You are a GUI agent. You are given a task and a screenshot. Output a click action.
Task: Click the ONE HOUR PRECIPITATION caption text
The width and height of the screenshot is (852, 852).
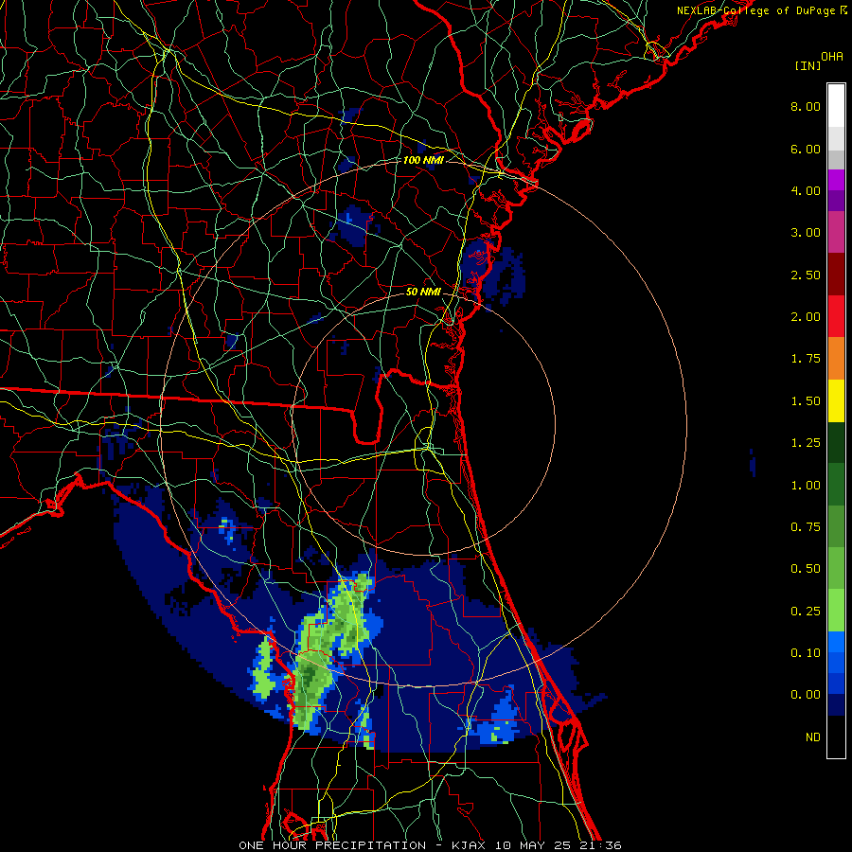click(x=332, y=845)
